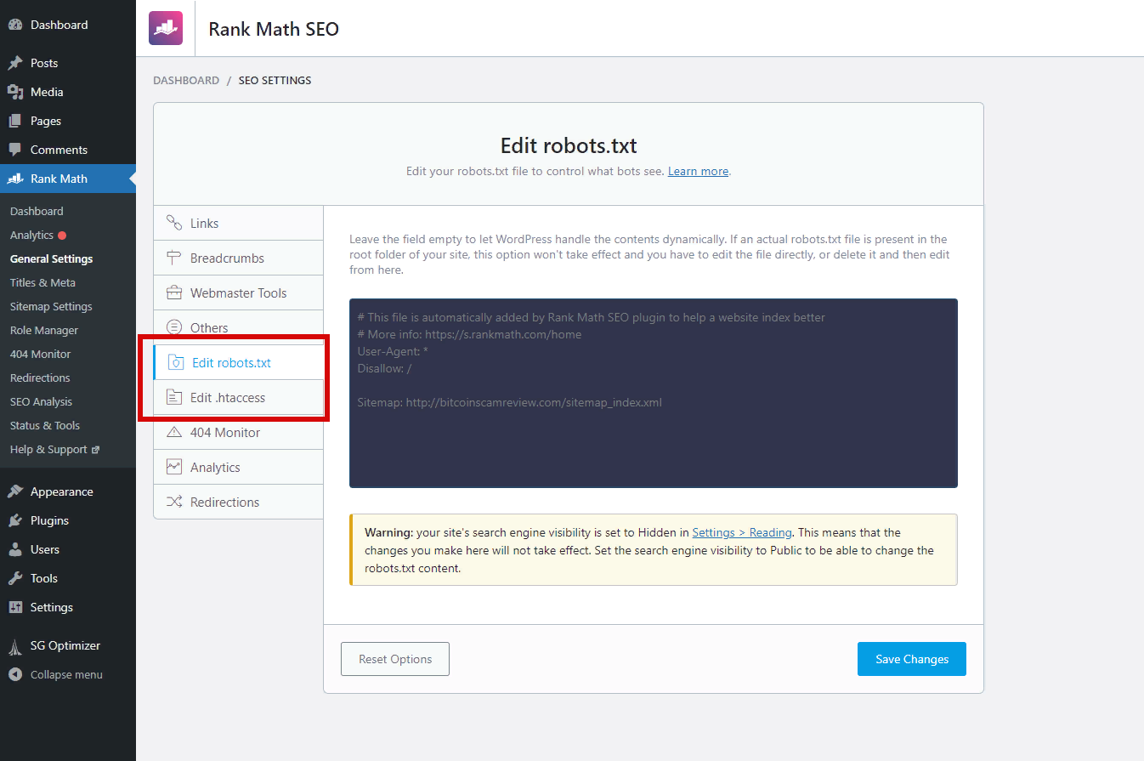Click the Rank Math SEO header title
Viewport: 1144px width, 761px height.
pyautogui.click(x=274, y=29)
